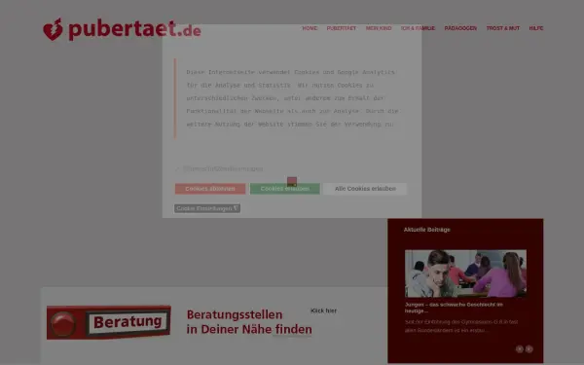Go to previous article in Aktuelle Beiträge
The width and height of the screenshot is (584, 365).
pyautogui.click(x=519, y=349)
